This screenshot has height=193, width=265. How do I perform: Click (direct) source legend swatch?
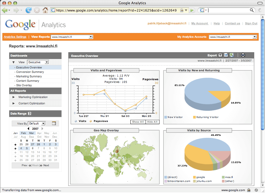pos(166,177)
